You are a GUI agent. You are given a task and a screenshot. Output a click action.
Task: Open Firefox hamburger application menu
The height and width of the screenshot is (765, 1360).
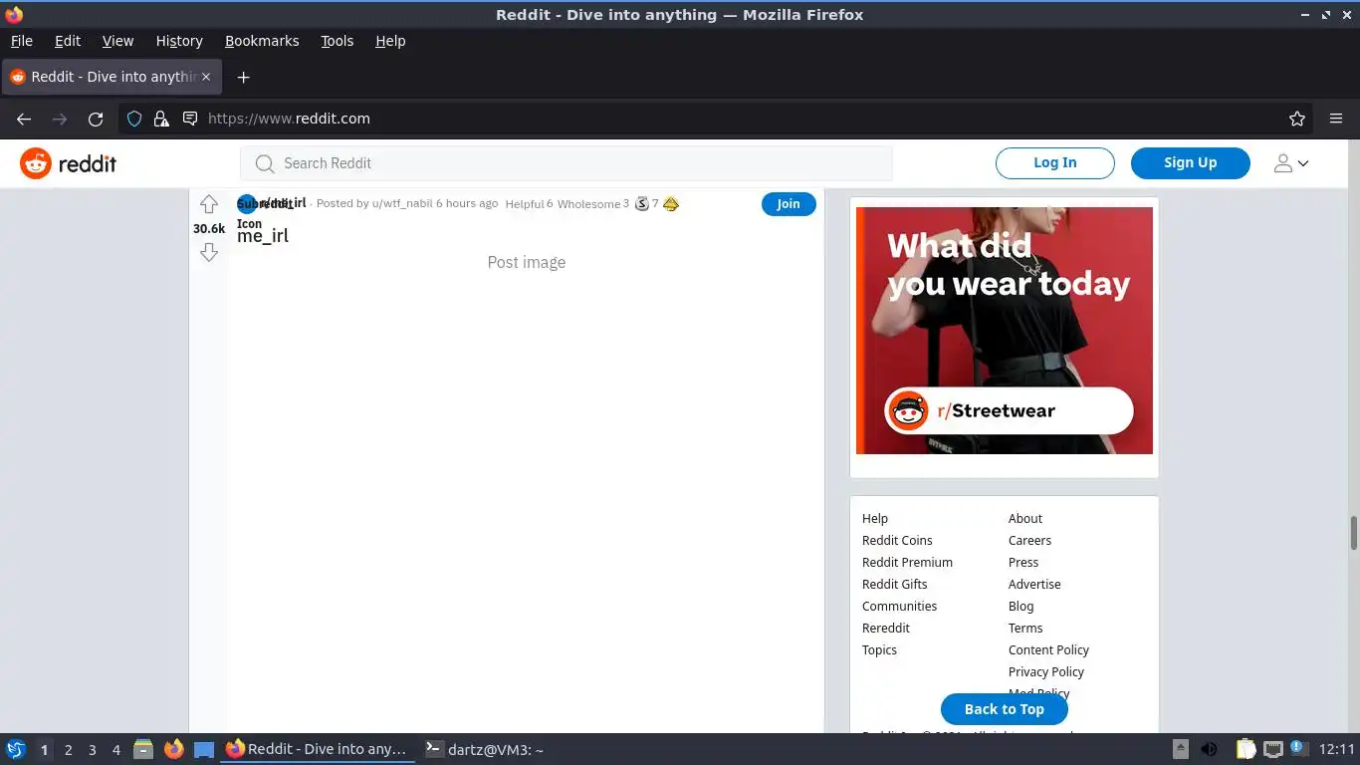(x=1336, y=119)
